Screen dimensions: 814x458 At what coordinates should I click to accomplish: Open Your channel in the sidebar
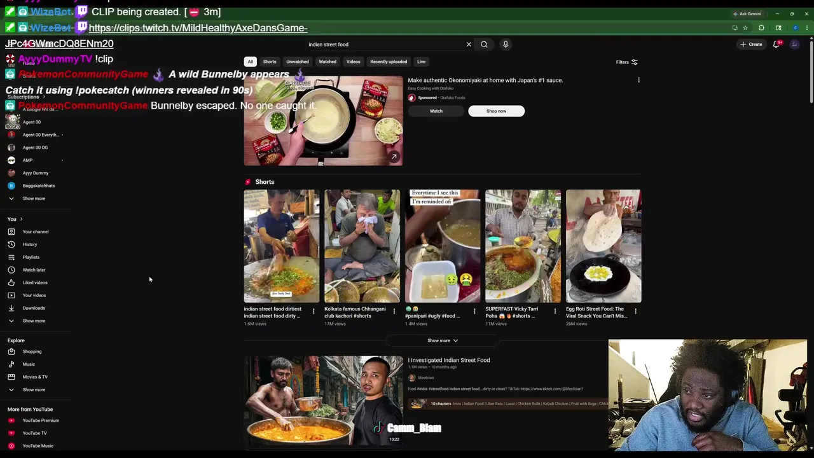pyautogui.click(x=35, y=232)
